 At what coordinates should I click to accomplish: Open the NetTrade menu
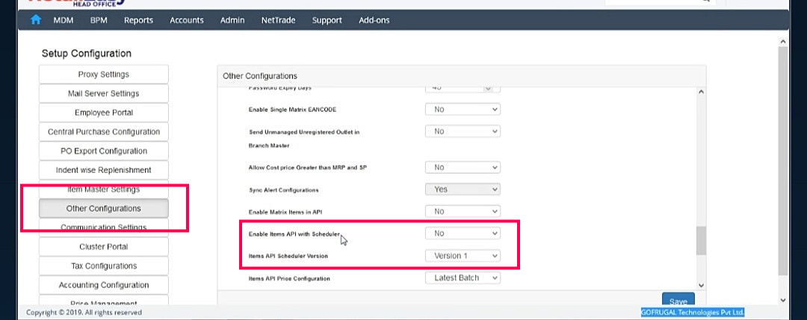276,20
